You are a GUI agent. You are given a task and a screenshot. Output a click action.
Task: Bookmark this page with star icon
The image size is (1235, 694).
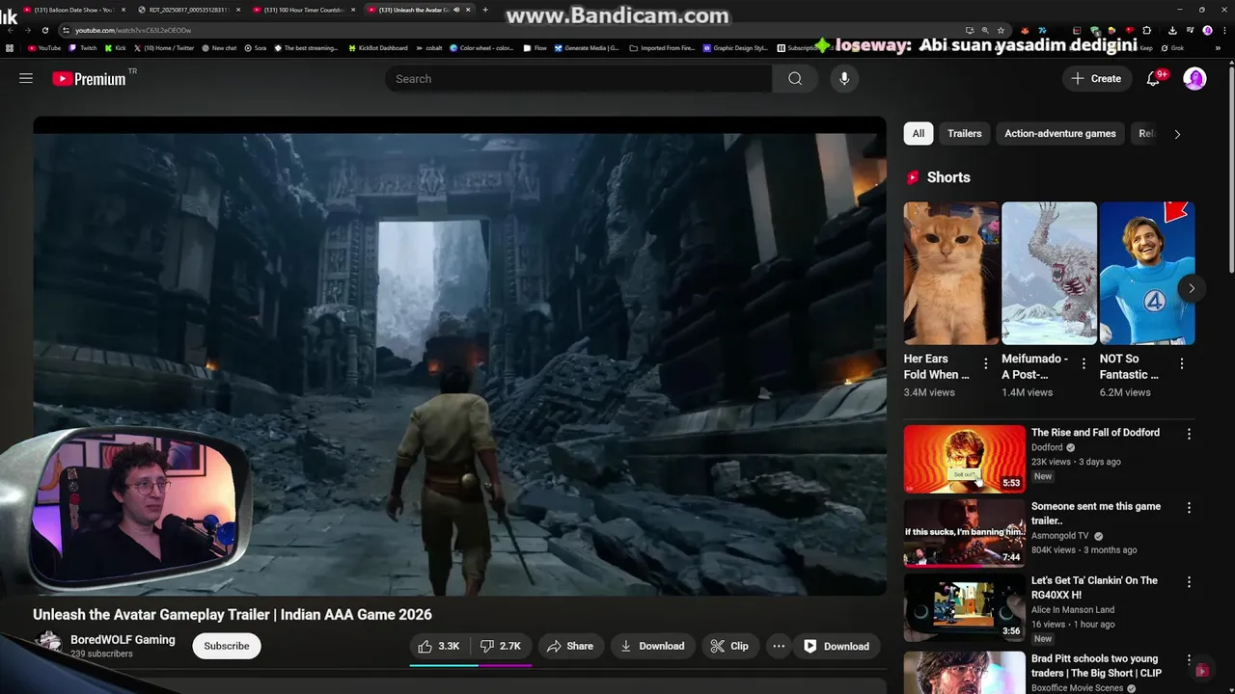[x=1001, y=30]
